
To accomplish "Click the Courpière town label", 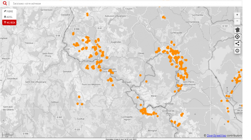I will click(65, 14).
